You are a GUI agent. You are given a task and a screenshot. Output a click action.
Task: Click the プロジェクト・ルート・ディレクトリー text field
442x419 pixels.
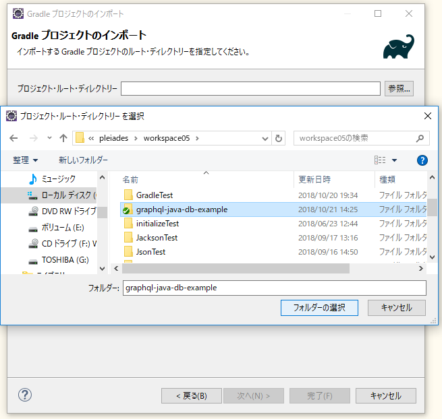(250, 89)
